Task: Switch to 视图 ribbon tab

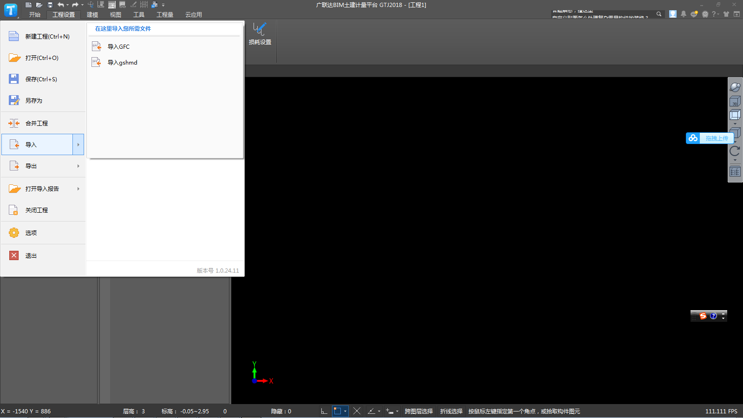Action: click(x=116, y=15)
